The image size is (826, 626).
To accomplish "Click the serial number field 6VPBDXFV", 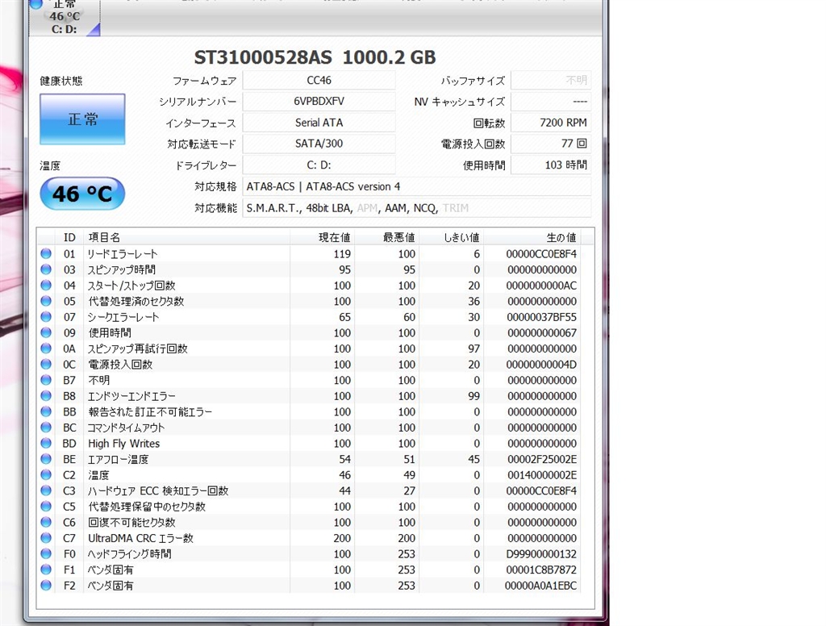I will (319, 102).
